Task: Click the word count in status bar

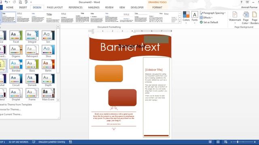Action: [19, 142]
